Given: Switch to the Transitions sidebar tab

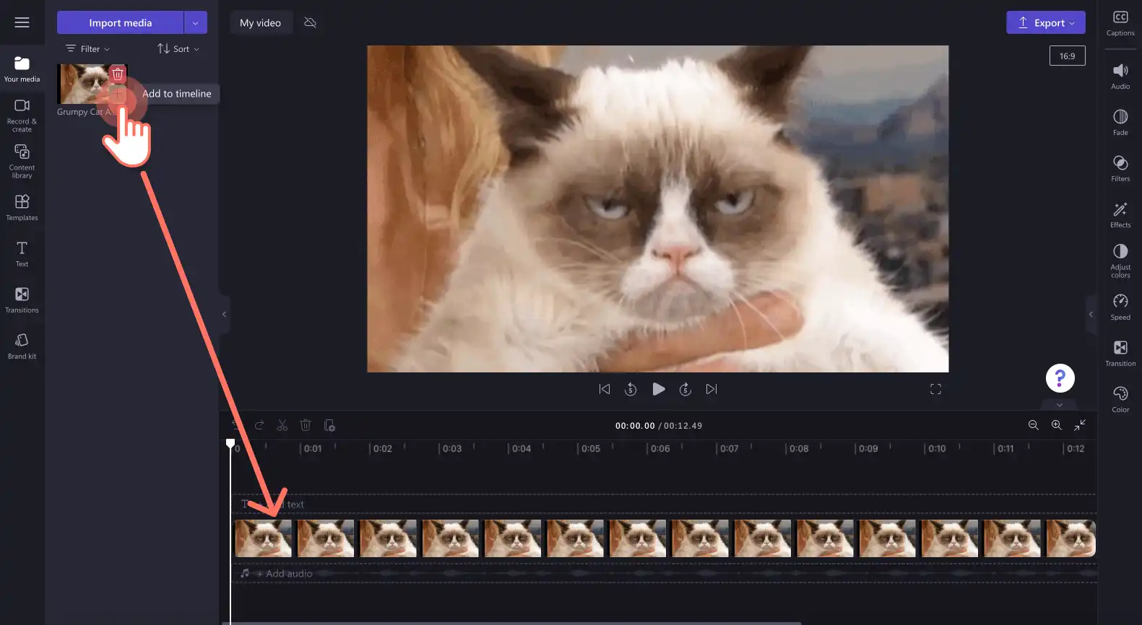Looking at the screenshot, I should pyautogui.click(x=22, y=300).
